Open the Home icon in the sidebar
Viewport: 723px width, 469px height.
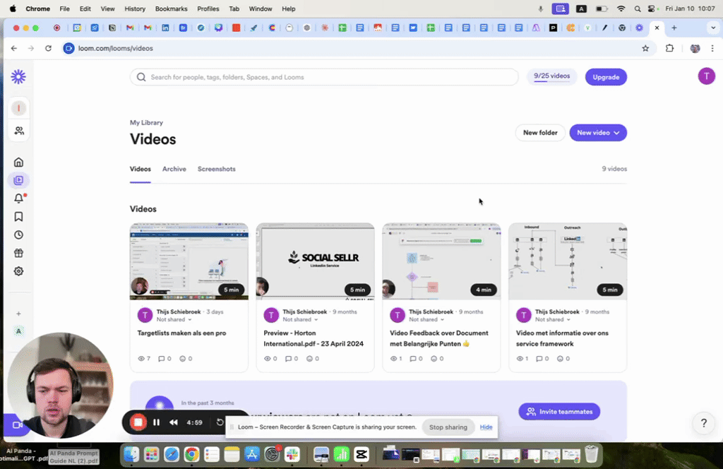click(19, 162)
